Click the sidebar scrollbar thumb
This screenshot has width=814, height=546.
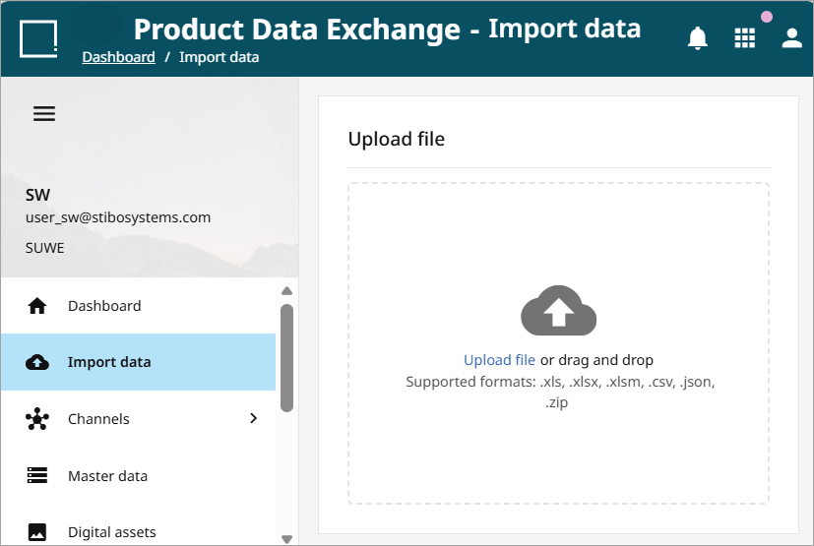286,358
